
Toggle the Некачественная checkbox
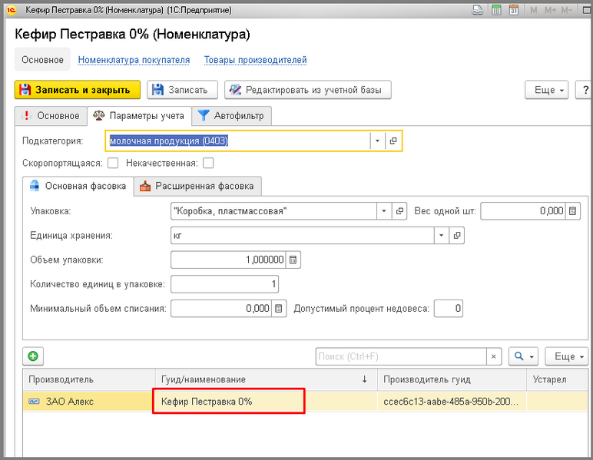click(x=208, y=163)
